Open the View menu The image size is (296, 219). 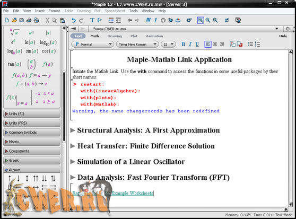(x=27, y=11)
